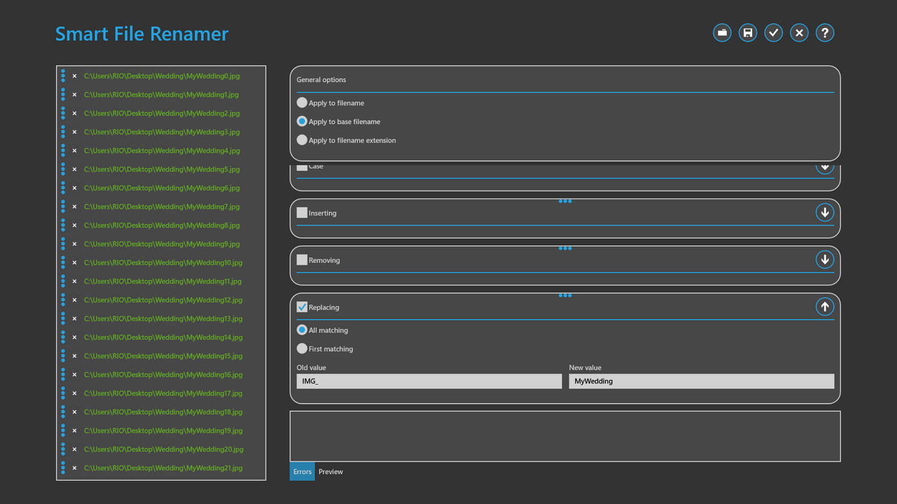Viewport: 897px width, 504px height.
Task: Collapse the Replacing section with up arrow
Action: (x=825, y=307)
